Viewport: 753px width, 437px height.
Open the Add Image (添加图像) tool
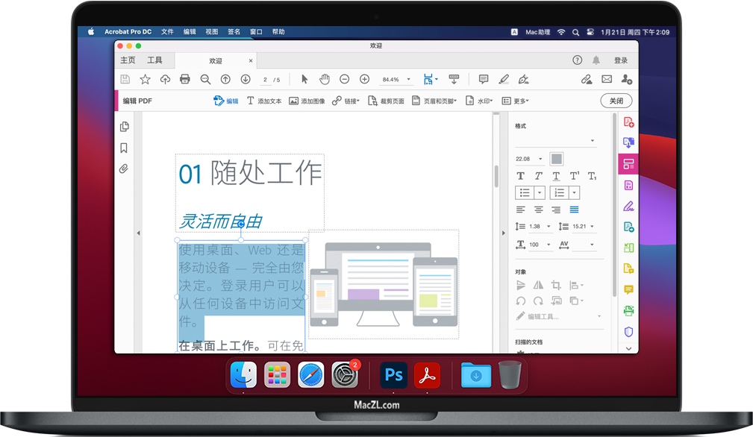coord(307,101)
